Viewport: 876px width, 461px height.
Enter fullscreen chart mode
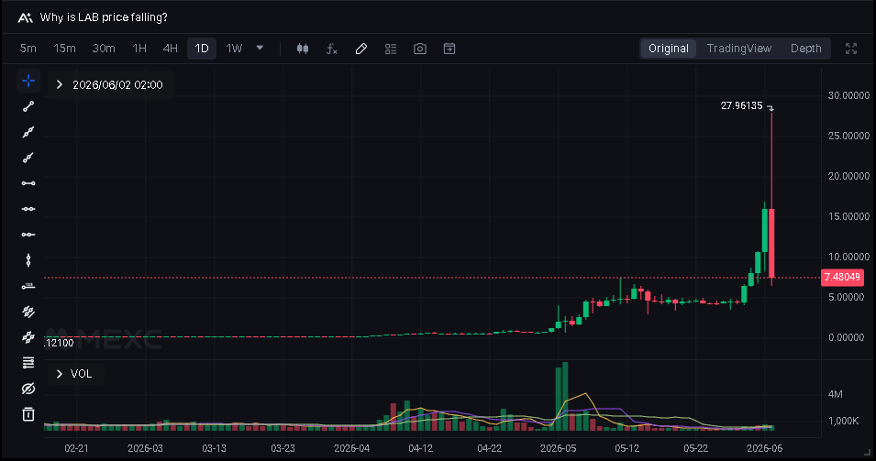point(851,49)
